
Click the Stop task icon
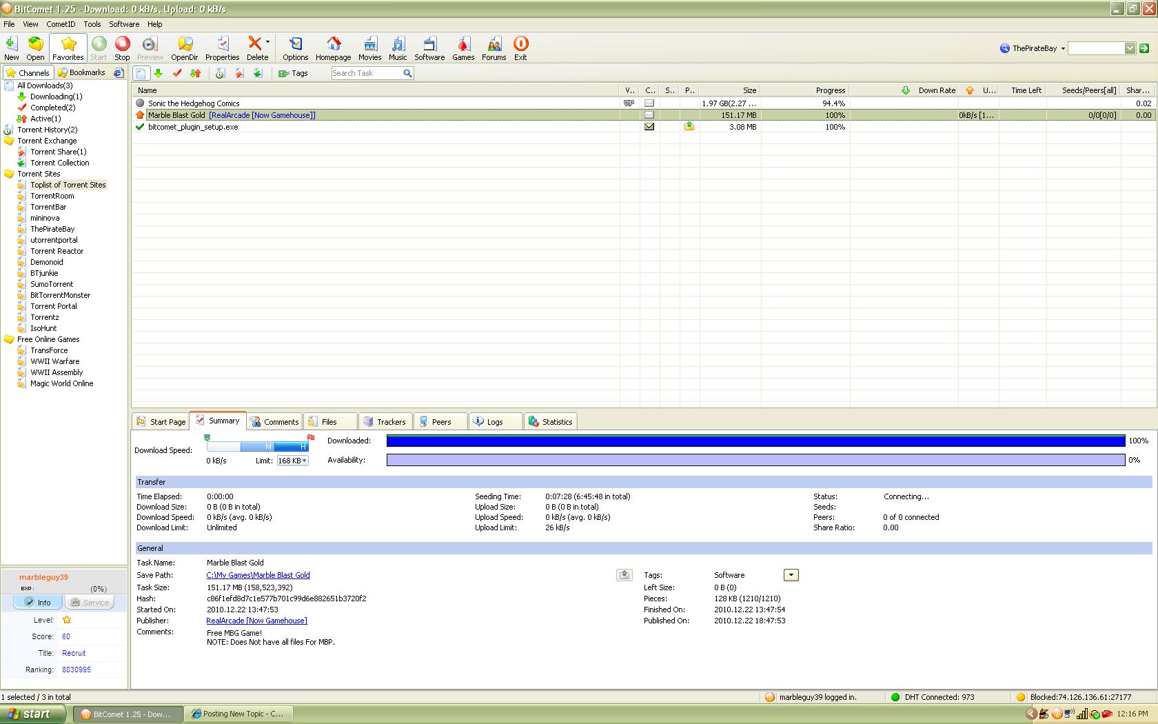[x=122, y=48]
